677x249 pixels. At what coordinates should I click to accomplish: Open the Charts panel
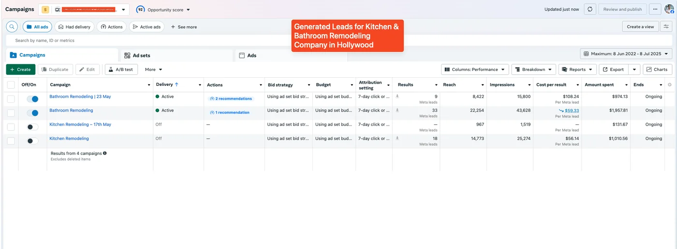[657, 69]
